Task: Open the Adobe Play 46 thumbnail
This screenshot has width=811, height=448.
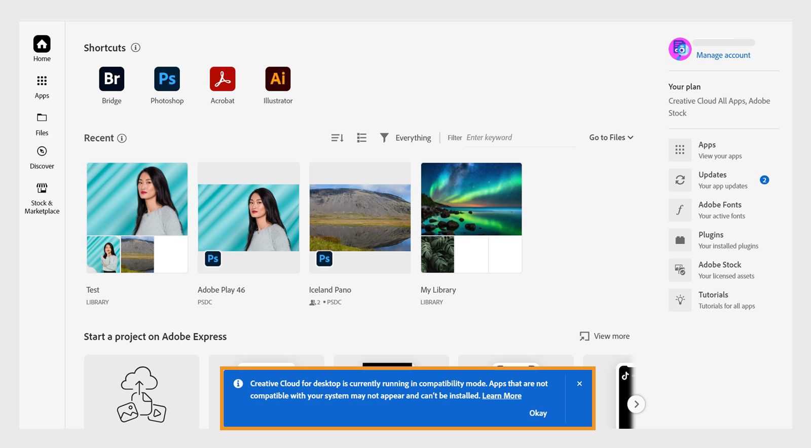Action: tap(248, 217)
